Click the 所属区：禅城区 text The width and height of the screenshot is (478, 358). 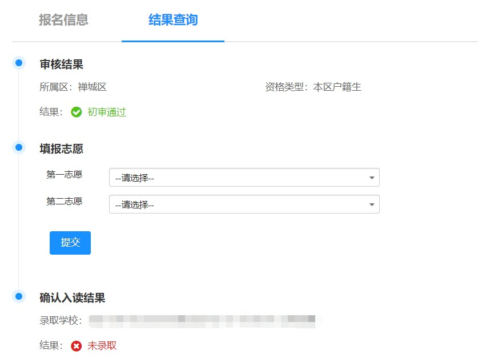[73, 87]
